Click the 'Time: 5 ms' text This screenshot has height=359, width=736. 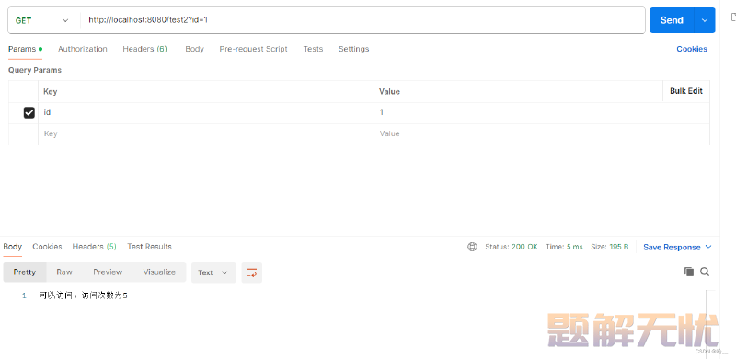click(x=564, y=248)
